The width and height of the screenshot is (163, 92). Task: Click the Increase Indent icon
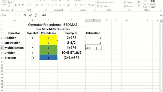64,5
